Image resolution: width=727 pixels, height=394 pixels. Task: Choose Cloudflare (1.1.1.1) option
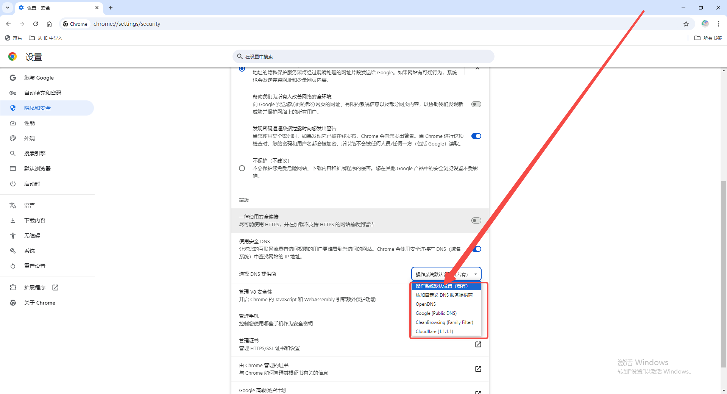pyautogui.click(x=446, y=331)
